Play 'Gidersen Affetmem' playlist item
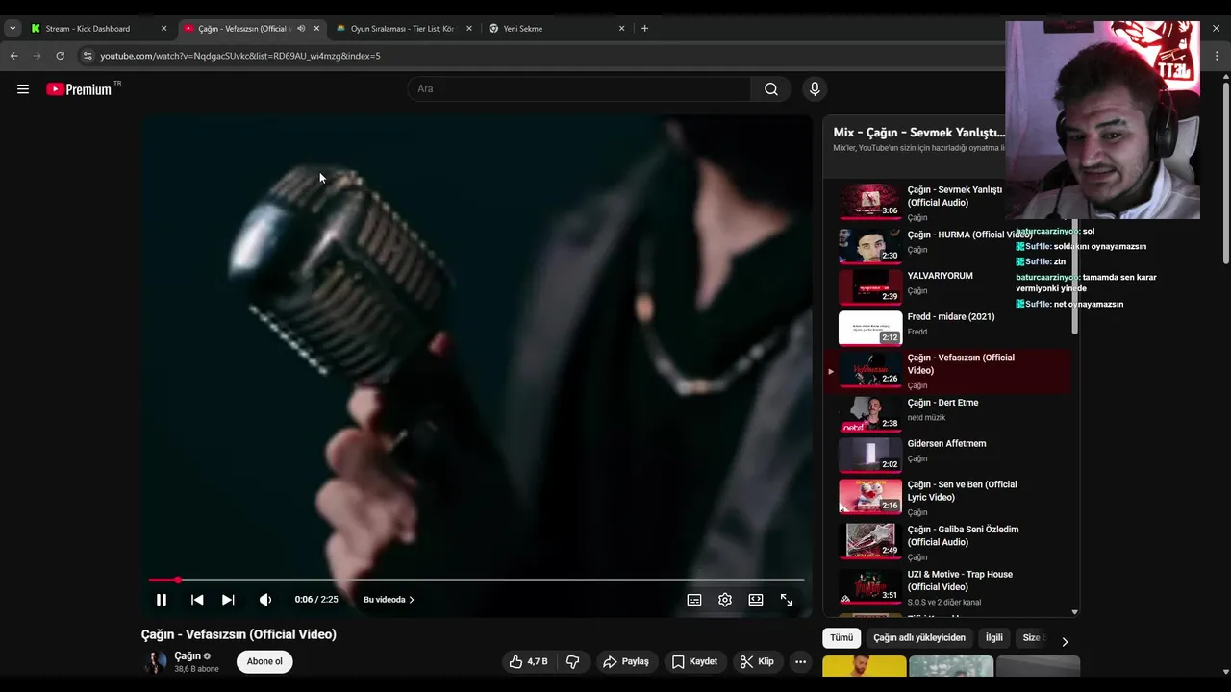Screen dimensions: 1231x692 pos(947,455)
